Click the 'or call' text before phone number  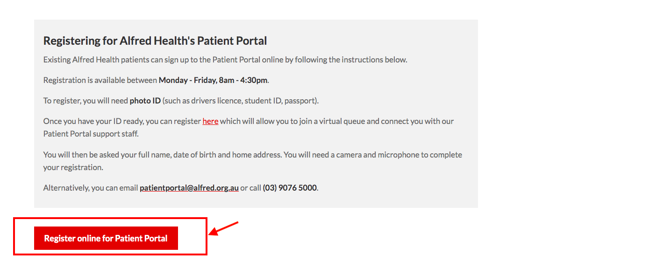pyautogui.click(x=250, y=188)
